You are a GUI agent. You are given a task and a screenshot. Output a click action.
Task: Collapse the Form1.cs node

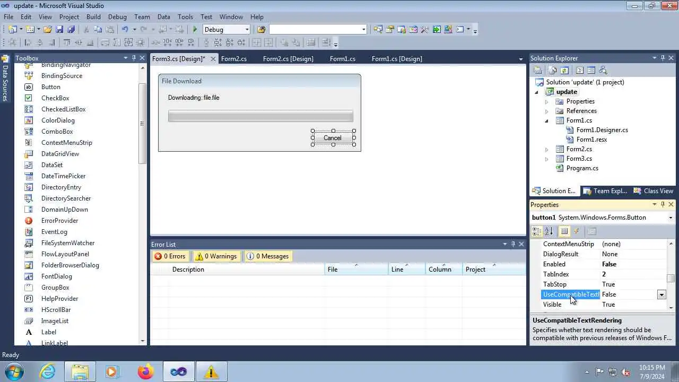click(x=547, y=120)
